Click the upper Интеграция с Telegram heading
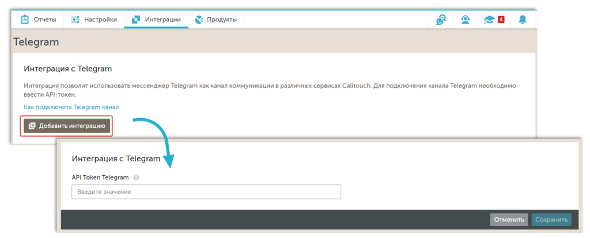590x238 pixels. pyautogui.click(x=68, y=69)
